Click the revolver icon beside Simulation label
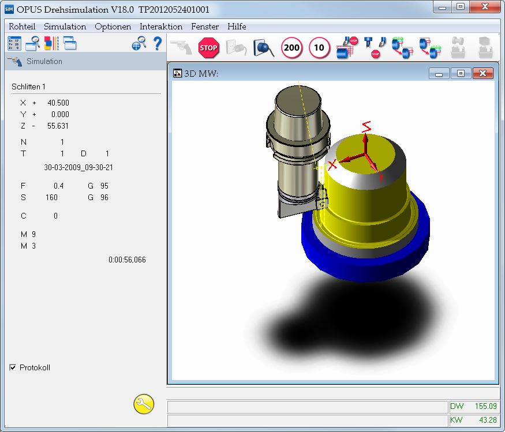 [x=15, y=61]
